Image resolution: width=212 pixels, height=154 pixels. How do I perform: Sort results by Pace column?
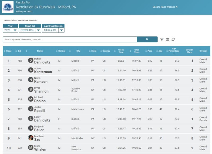150,51
